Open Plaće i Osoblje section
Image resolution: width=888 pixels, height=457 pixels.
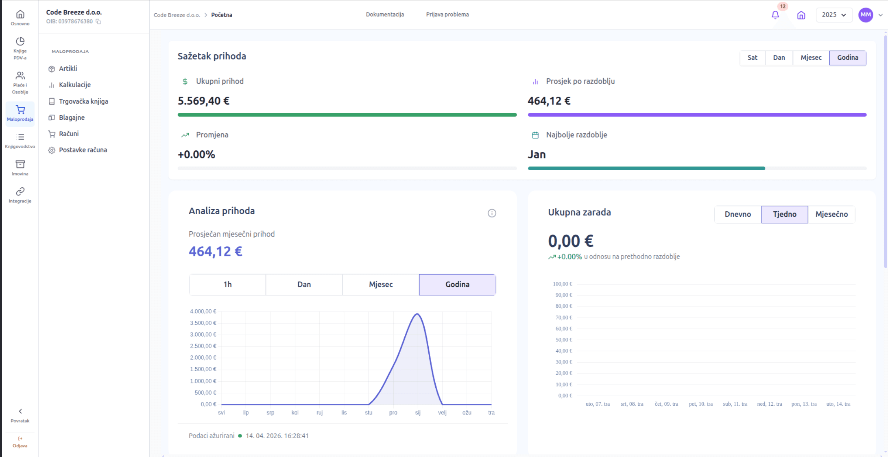[x=20, y=82]
